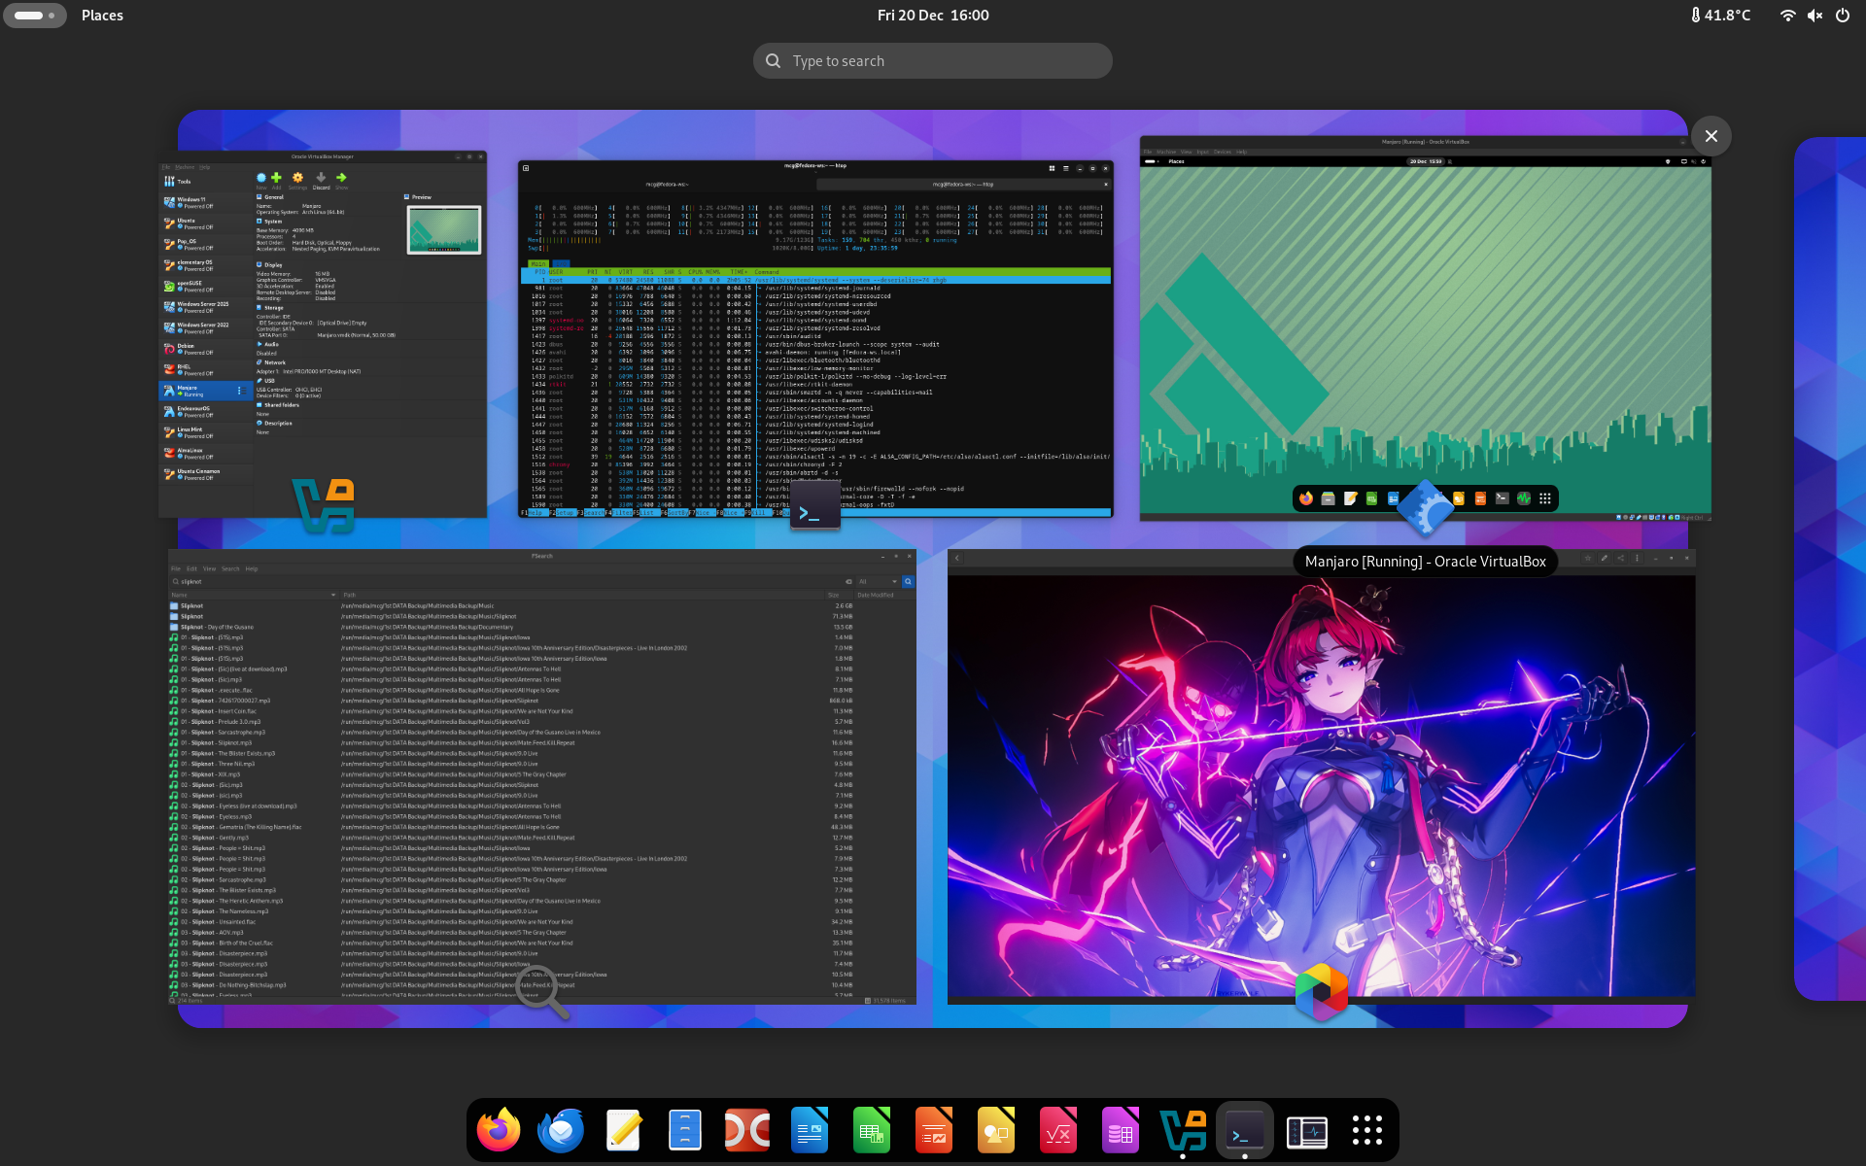Select the htop terminal window thumbnail
1866x1166 pixels.
coord(815,340)
